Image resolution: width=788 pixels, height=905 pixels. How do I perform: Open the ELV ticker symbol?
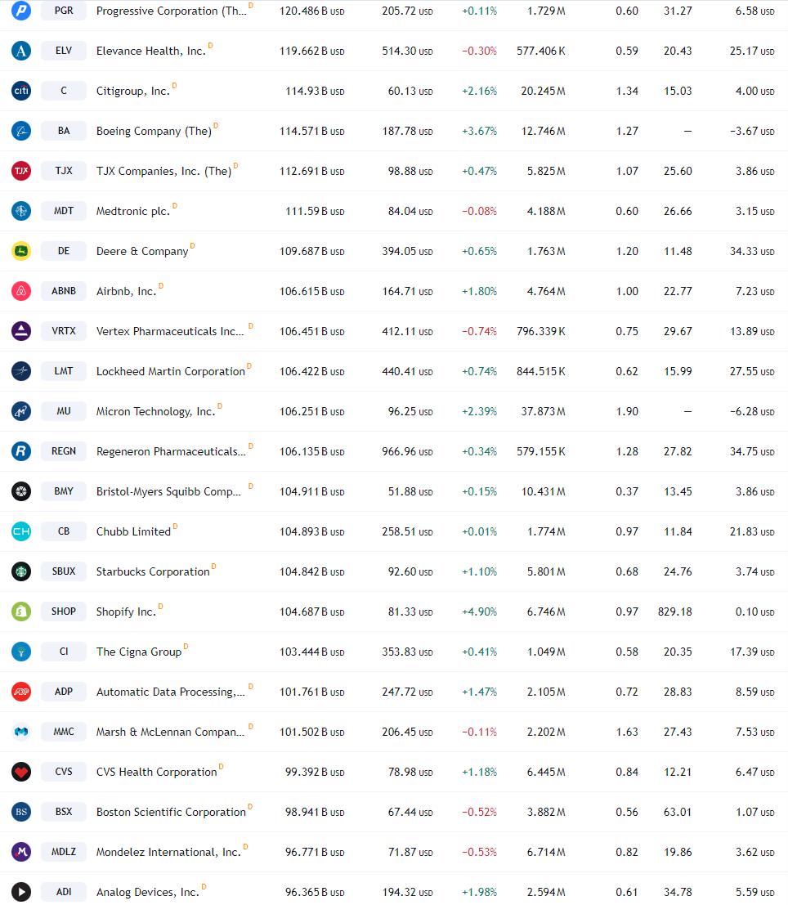pyautogui.click(x=64, y=51)
